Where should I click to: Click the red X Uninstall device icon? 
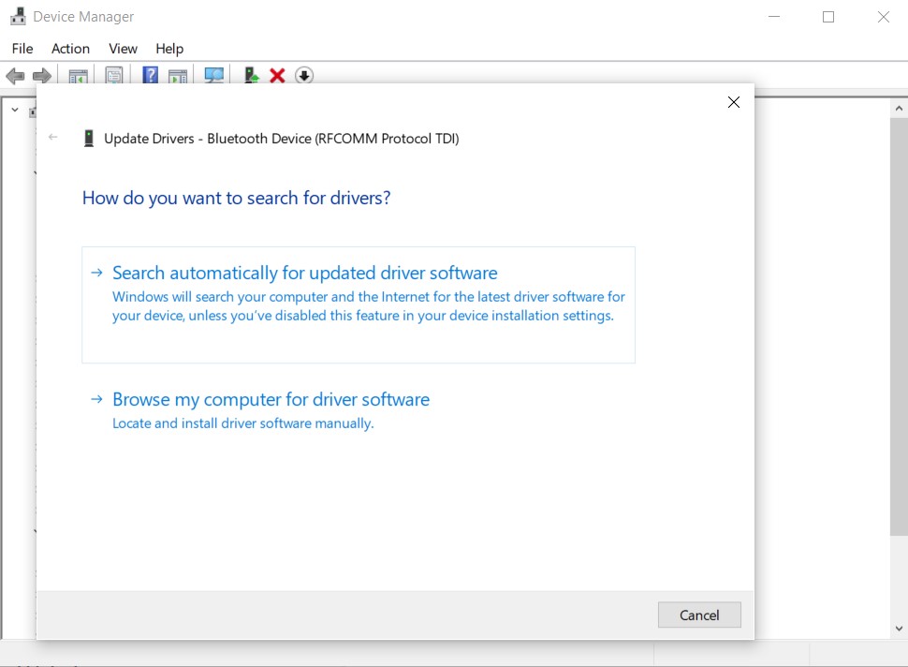pos(277,75)
